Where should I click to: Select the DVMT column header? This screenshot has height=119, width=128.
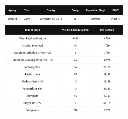tap(115, 10)
